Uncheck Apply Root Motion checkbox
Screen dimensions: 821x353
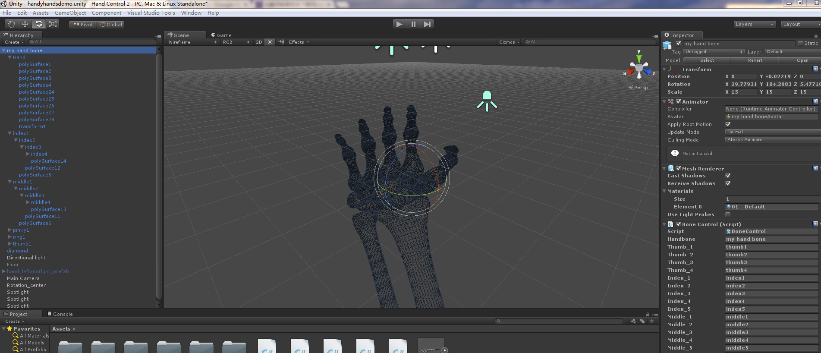tap(728, 124)
